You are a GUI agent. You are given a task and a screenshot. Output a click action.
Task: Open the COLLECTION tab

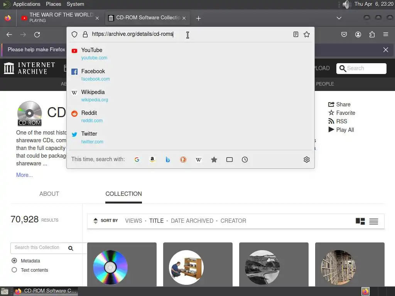pos(124,194)
